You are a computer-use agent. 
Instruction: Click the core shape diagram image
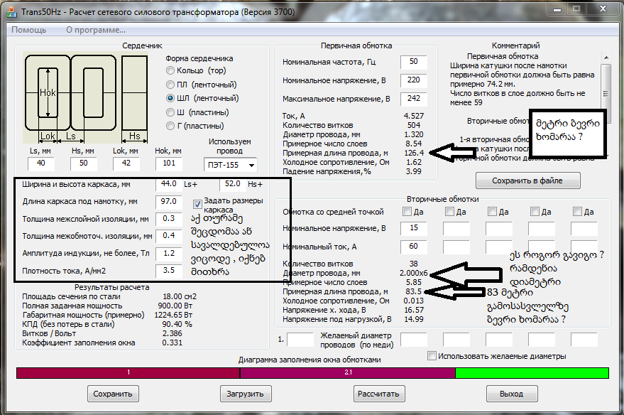(x=86, y=97)
